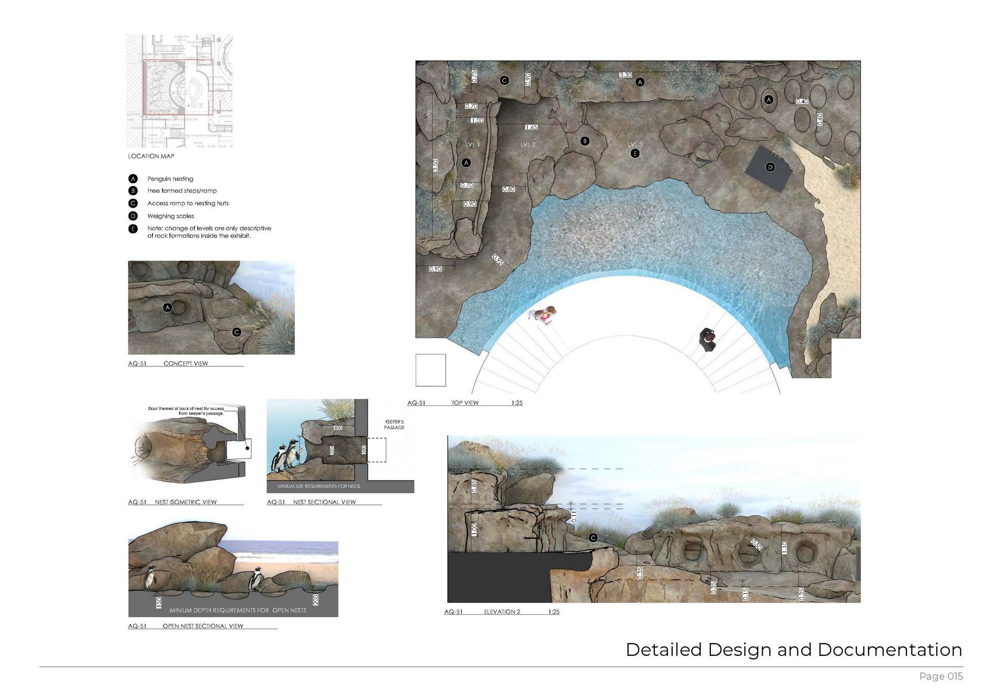Click the empty white square below top view
This screenshot has height=697, width=986.
coord(430,370)
